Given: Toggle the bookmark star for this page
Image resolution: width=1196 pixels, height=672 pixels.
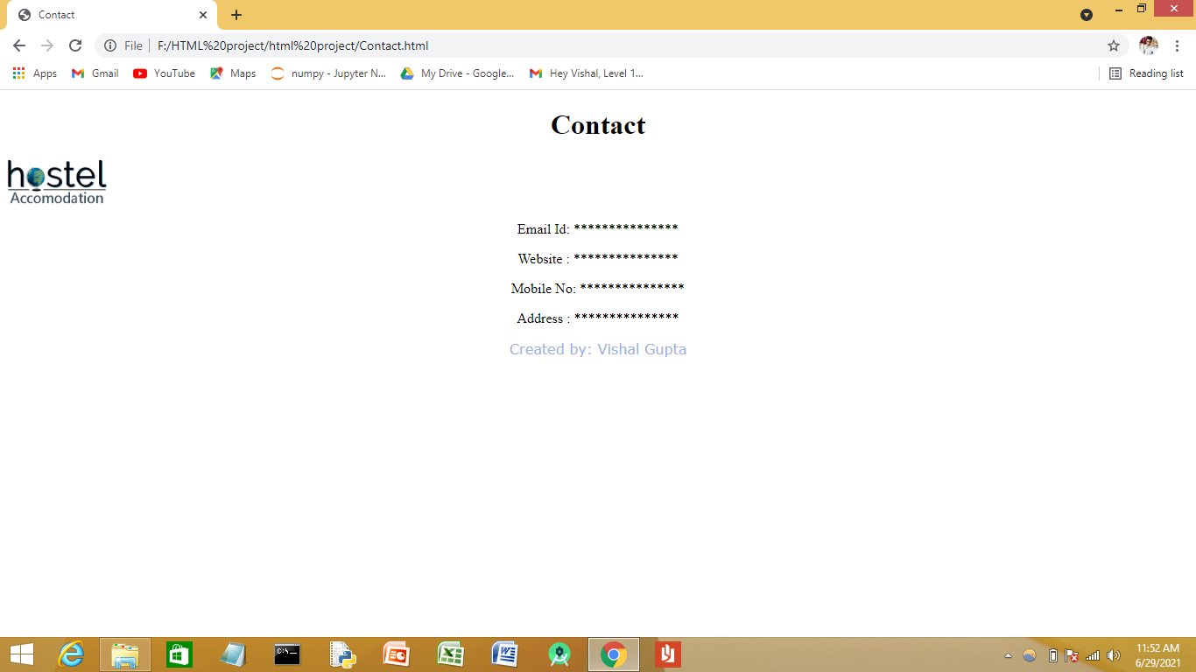Looking at the screenshot, I should coord(1112,45).
